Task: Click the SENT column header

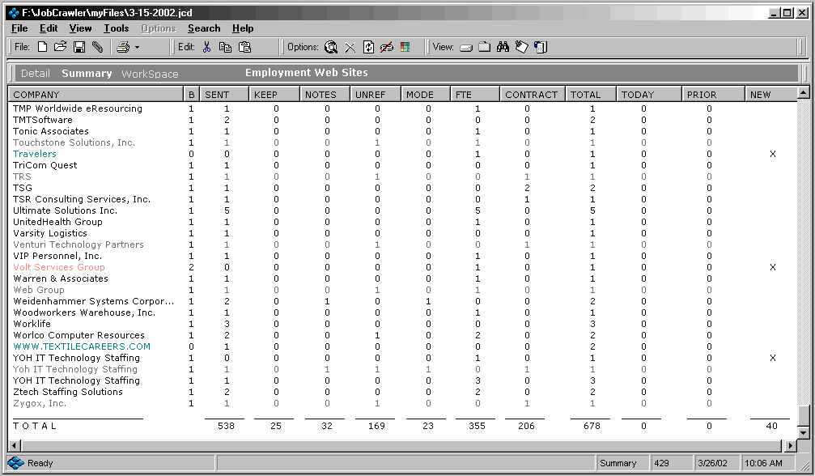Action: pyautogui.click(x=224, y=95)
